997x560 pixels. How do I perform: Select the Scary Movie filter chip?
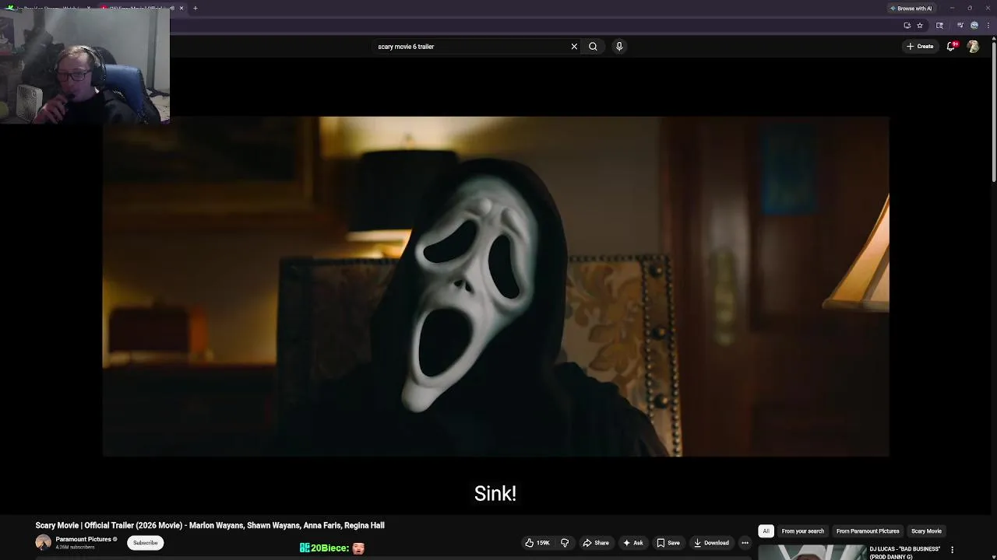(926, 531)
